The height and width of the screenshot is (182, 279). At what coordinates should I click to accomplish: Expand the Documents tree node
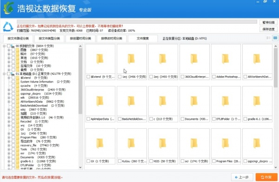coord(9,157)
